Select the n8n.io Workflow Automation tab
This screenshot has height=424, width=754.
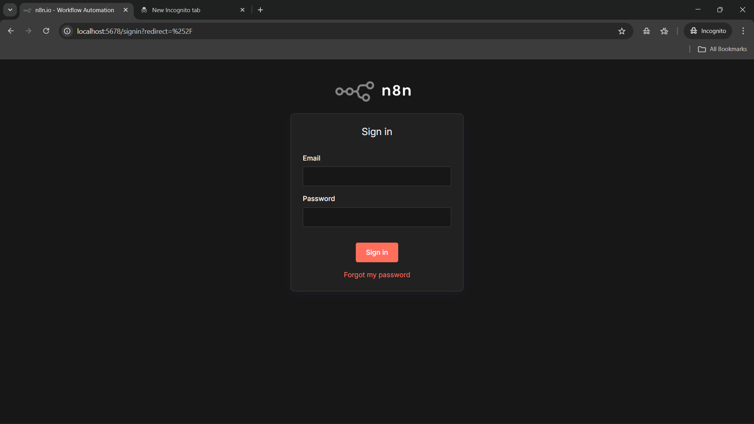pyautogui.click(x=75, y=10)
